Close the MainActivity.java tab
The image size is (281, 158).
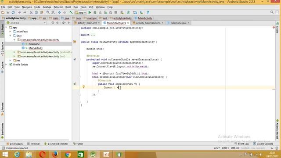coord(128,23)
